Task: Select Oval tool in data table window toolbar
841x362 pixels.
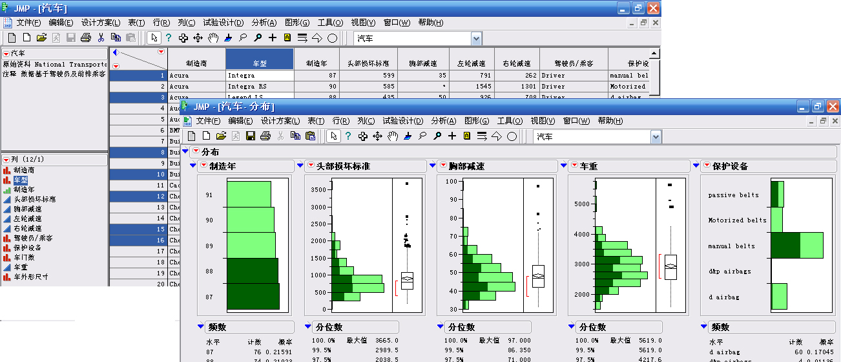Action: click(x=332, y=38)
